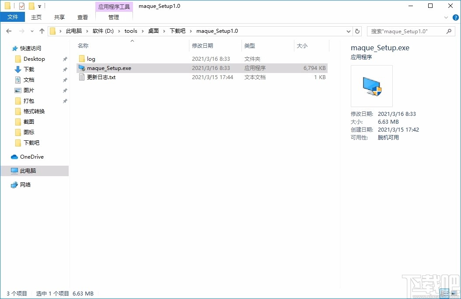The width and height of the screenshot is (461, 299).
Task: Open the quick access toolbar customization dropdown
Action: click(39, 6)
